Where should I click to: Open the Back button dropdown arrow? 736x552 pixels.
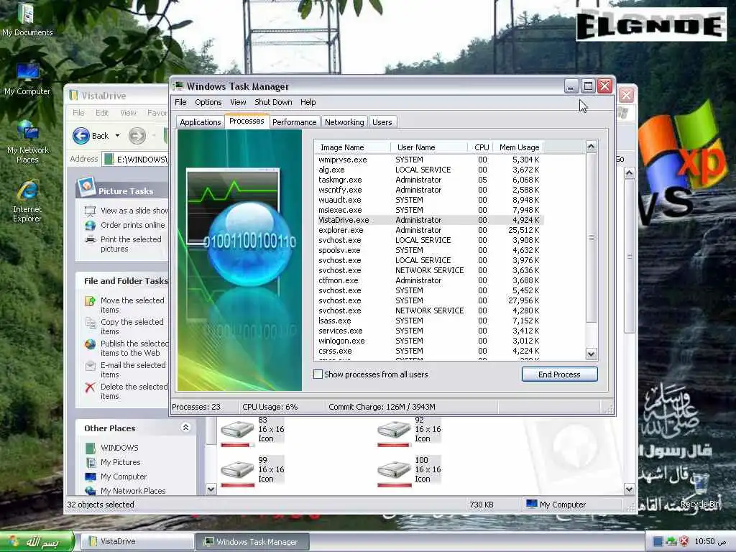[x=117, y=136]
